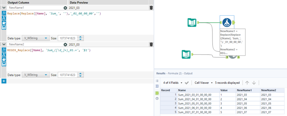The height and width of the screenshot is (116, 287).
Task: Open recent and saved expressions for NewName1
Action: tap(4, 23)
